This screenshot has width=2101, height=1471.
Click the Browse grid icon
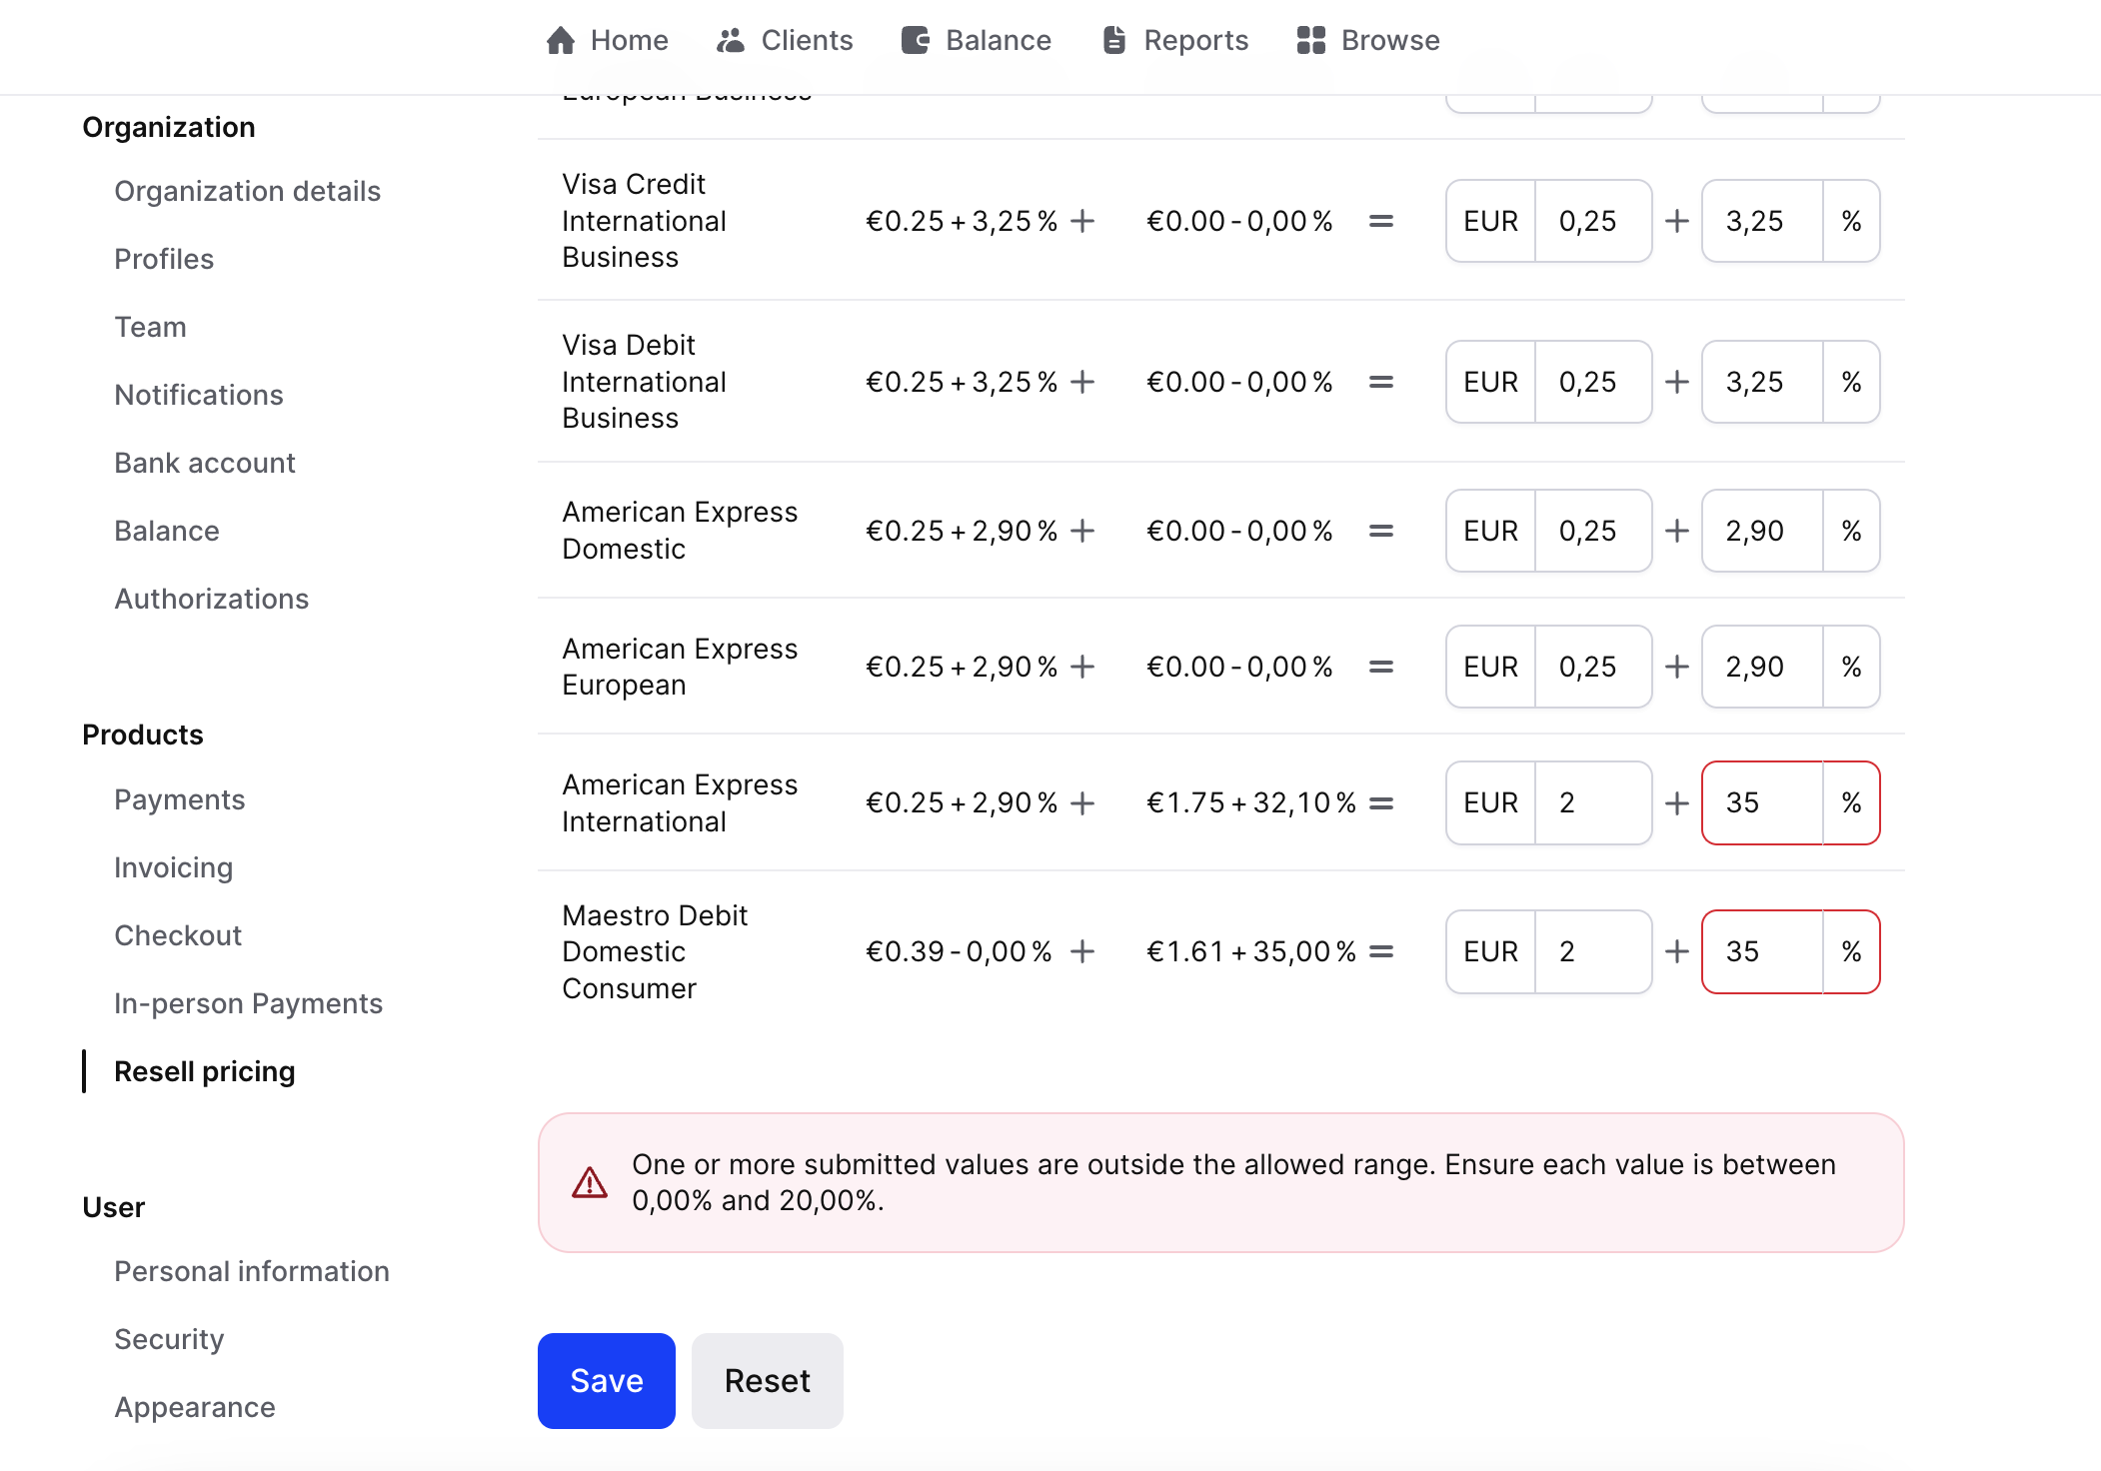tap(1310, 40)
